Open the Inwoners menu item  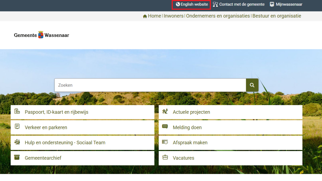(173, 16)
